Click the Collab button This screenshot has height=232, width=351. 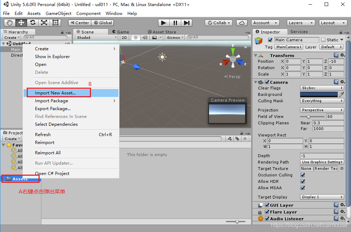pyautogui.click(x=218, y=23)
